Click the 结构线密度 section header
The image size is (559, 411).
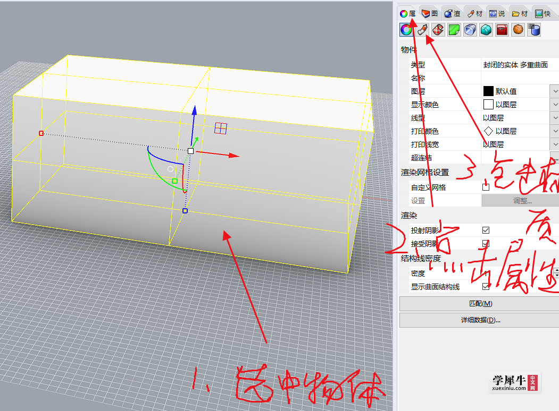[x=421, y=259]
